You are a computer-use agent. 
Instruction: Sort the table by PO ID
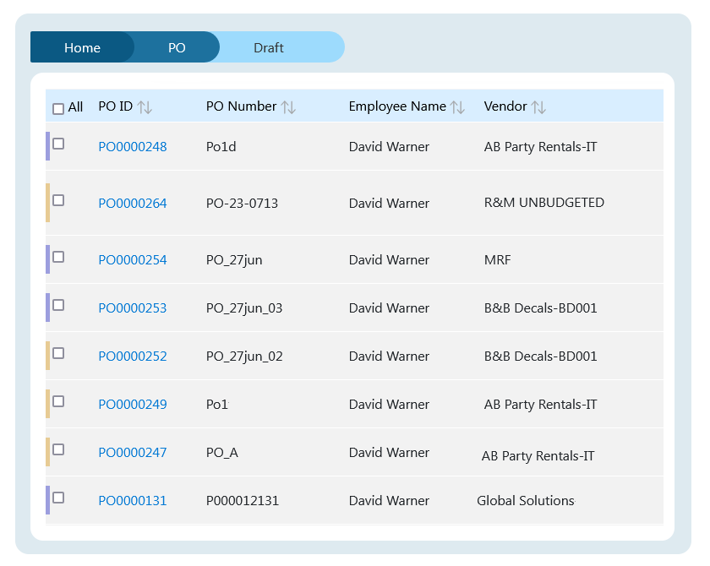145,107
